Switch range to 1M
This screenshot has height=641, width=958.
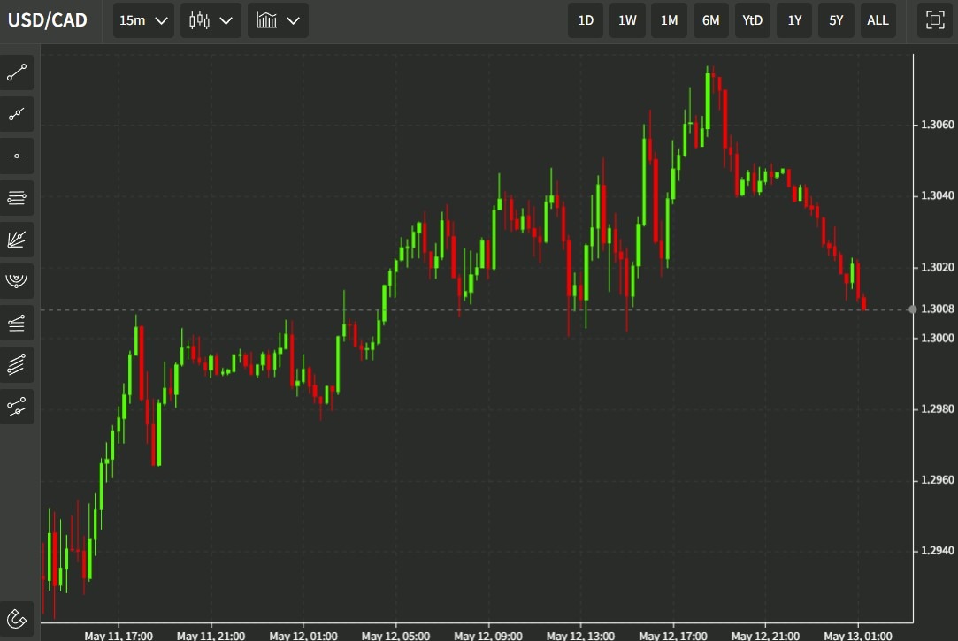point(669,20)
